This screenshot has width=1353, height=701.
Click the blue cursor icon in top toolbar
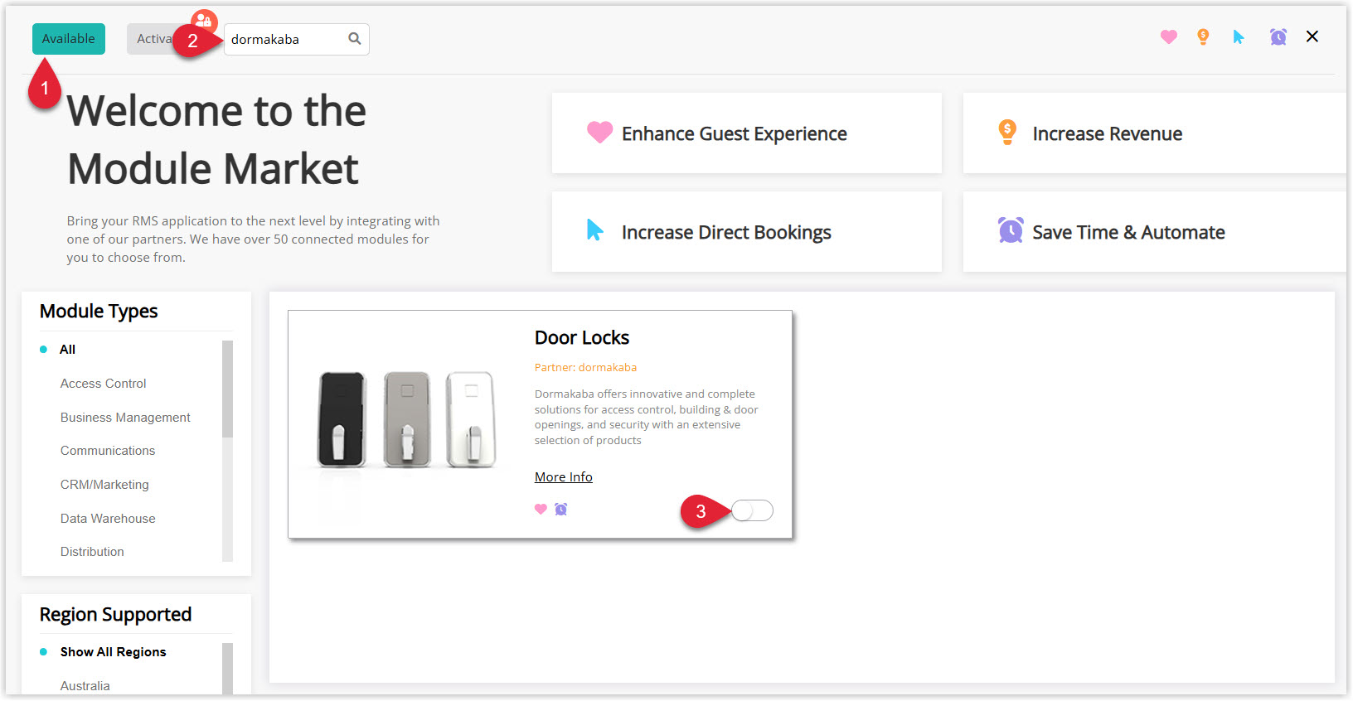click(x=1239, y=36)
